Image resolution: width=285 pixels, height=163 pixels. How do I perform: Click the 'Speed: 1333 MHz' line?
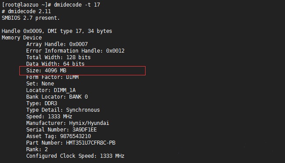click(49, 116)
